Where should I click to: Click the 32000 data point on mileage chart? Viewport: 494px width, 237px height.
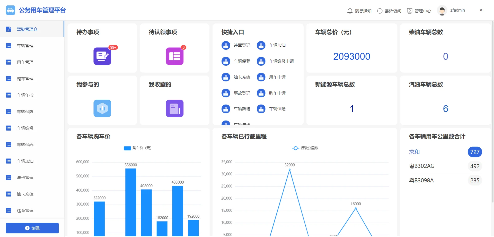click(x=289, y=170)
